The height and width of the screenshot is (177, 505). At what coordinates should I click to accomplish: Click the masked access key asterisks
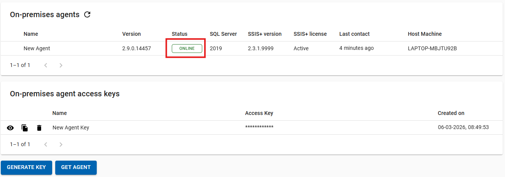click(x=259, y=128)
